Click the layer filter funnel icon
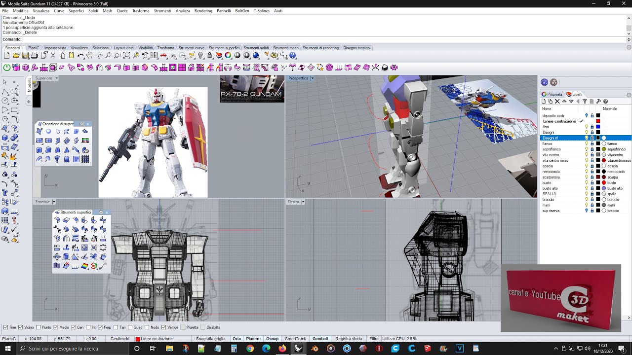 coord(585,101)
